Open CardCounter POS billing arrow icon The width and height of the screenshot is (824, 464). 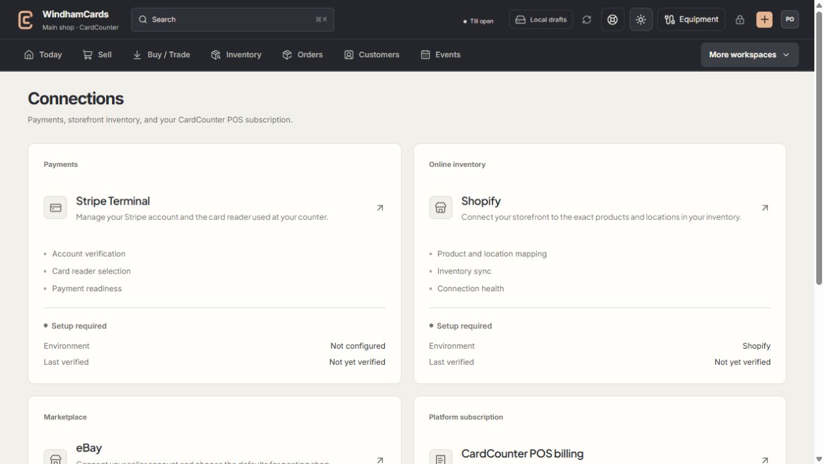pos(765,459)
